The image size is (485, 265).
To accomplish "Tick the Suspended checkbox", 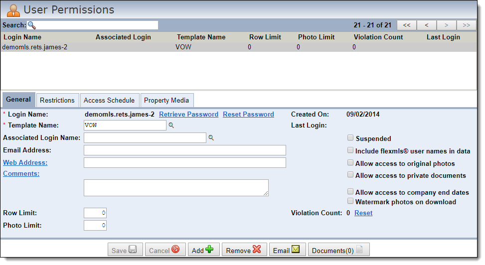I will (350, 137).
